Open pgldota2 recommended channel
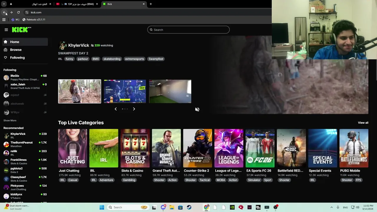 pos(25,170)
